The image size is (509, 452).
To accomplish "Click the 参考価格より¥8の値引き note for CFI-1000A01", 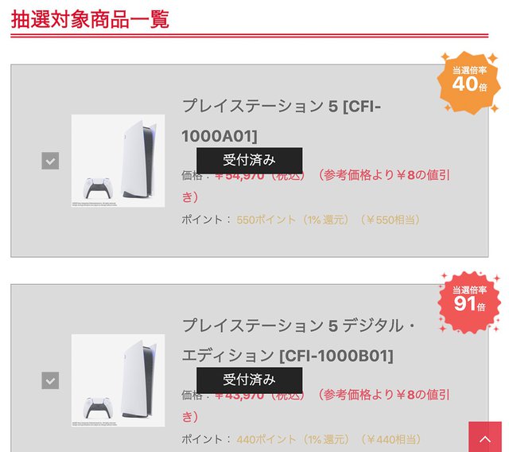I will tap(382, 175).
